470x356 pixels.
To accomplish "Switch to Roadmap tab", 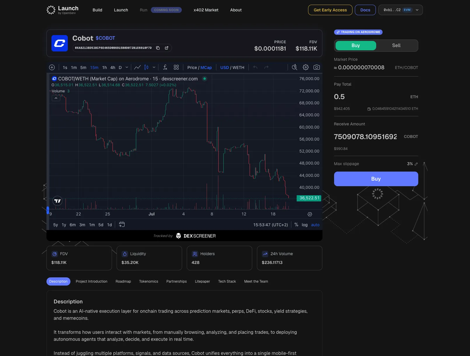I will [x=123, y=281].
